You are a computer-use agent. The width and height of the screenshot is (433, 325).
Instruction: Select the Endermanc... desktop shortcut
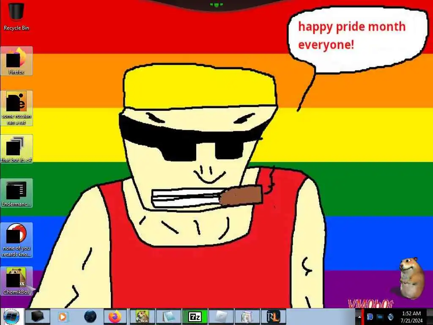click(16, 193)
